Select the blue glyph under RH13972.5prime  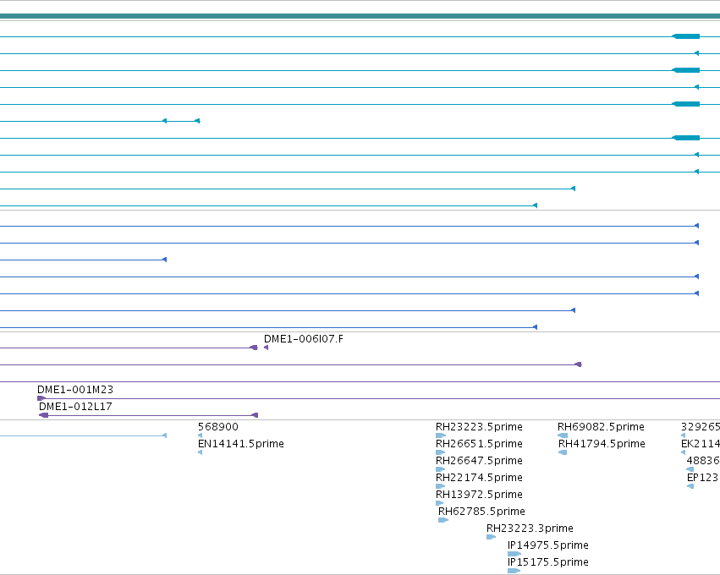[x=439, y=503]
